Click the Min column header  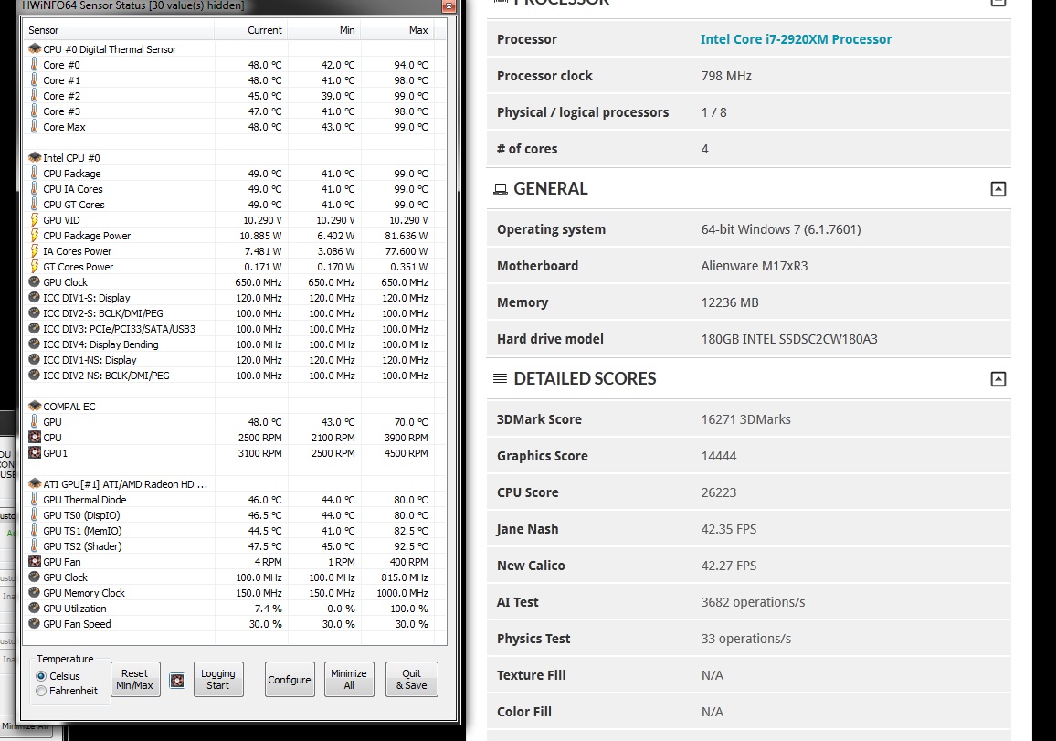click(324, 30)
